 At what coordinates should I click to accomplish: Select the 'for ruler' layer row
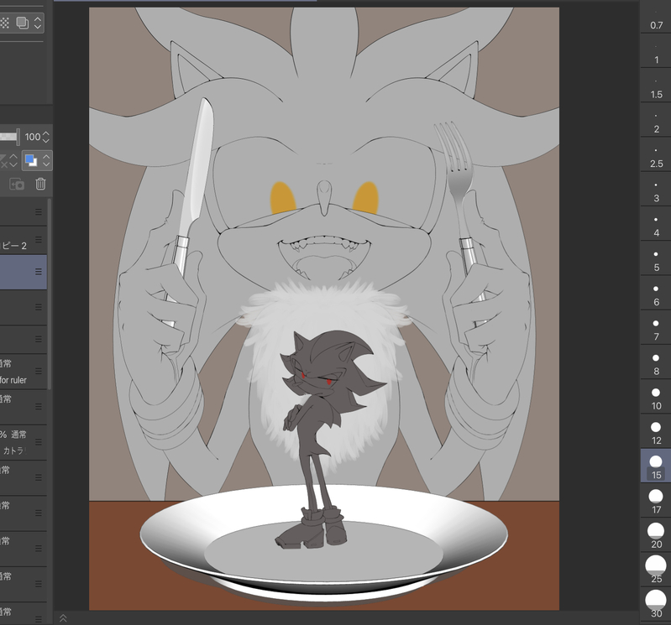(x=24, y=372)
